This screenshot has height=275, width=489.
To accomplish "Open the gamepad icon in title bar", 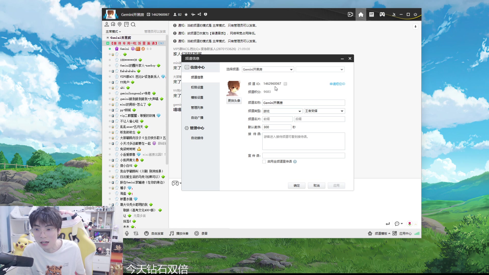I will click(382, 15).
